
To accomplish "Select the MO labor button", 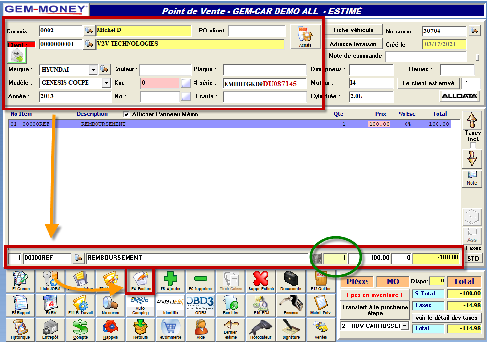I will point(392,281).
